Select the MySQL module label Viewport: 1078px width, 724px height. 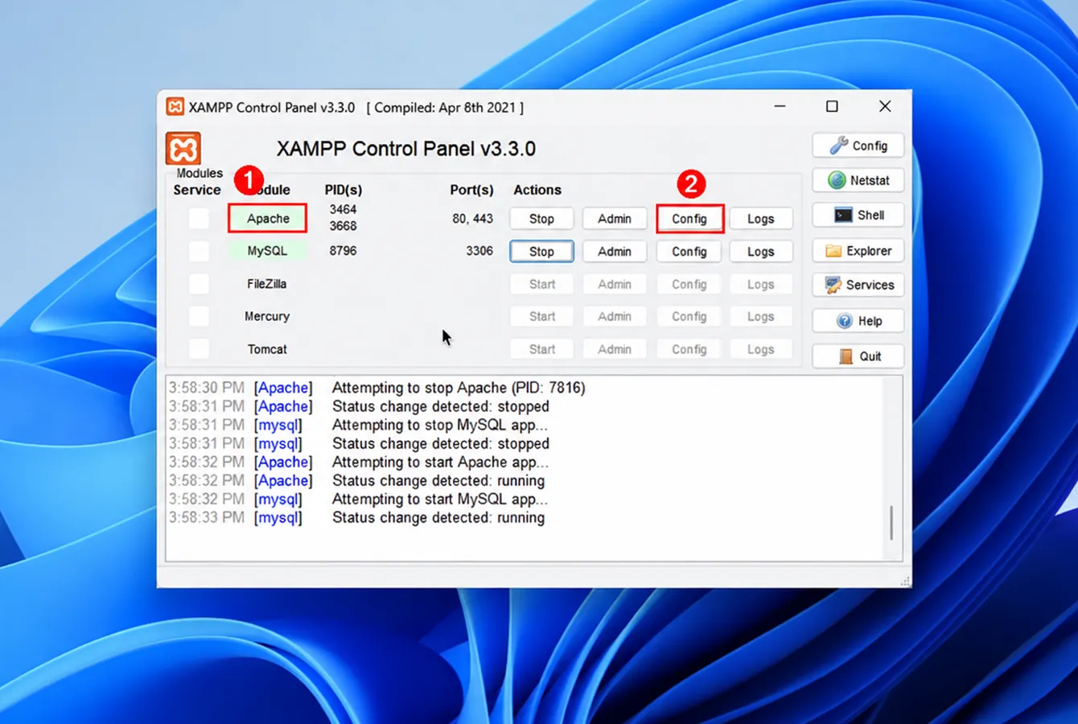coord(267,251)
